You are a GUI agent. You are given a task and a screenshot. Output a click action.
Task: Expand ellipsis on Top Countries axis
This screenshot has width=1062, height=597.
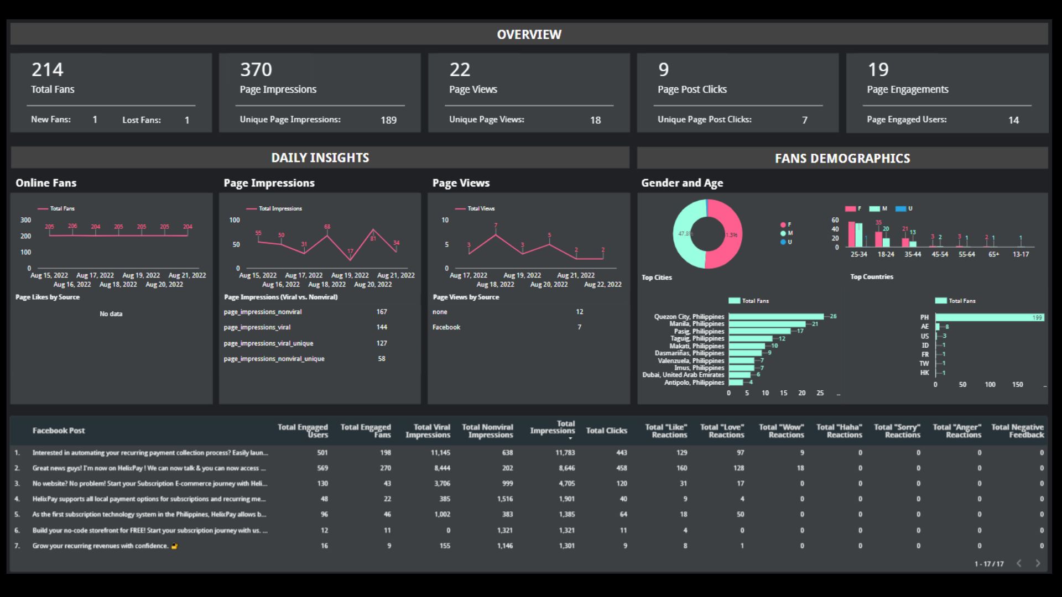point(1045,385)
